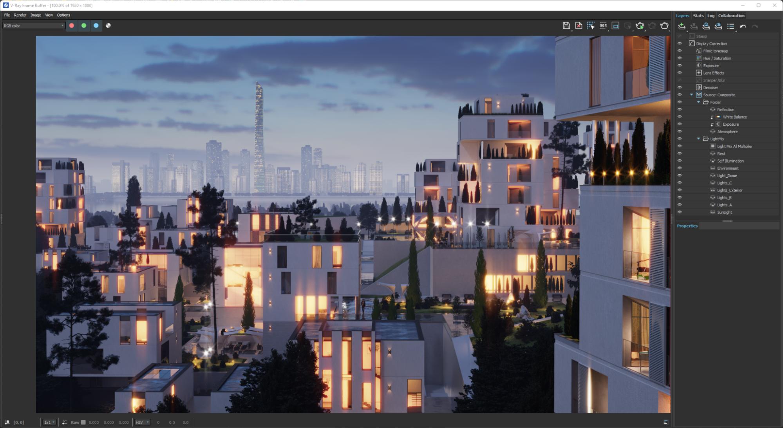Collapse the Source: Composite tree item
783x428 pixels.
691,95
